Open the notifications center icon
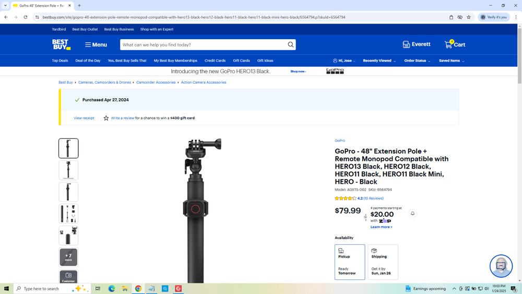 pyautogui.click(x=514, y=289)
